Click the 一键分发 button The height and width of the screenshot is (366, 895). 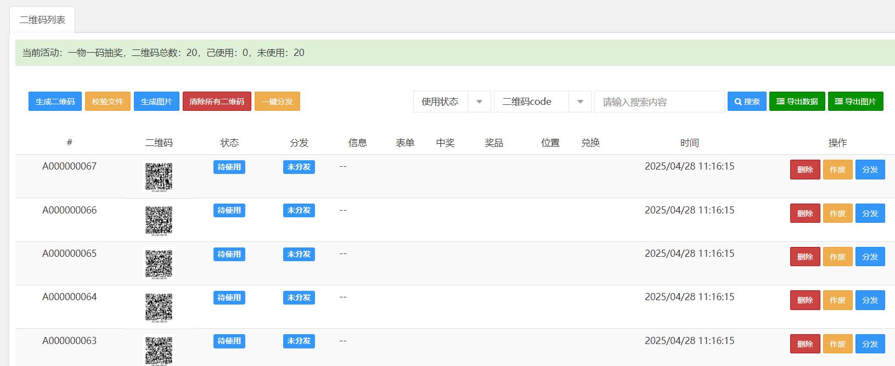pos(277,102)
